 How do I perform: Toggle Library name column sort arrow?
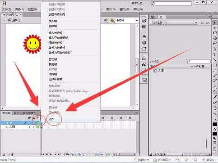point(192,66)
